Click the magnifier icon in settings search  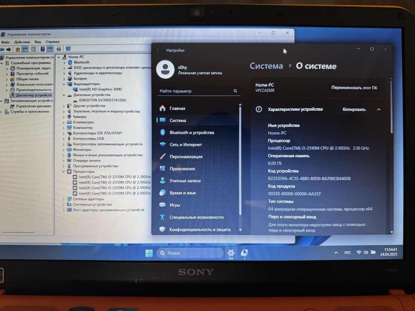[235, 91]
